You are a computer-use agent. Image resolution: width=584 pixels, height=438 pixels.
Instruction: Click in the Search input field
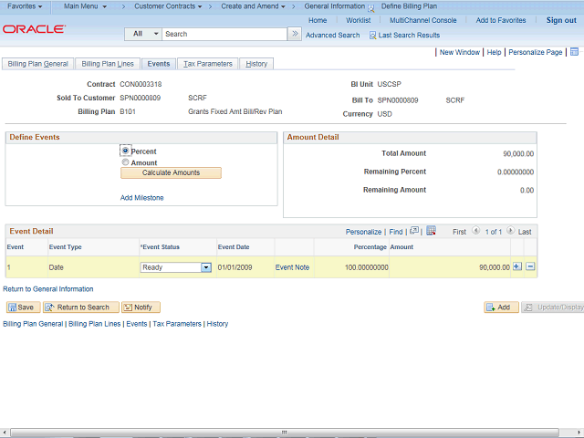pos(225,34)
